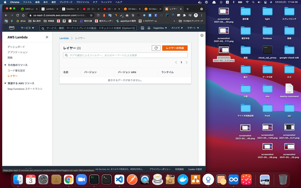Open ダッシュボード in Lambda sidebar
This screenshot has width=301, height=188.
(16, 47)
